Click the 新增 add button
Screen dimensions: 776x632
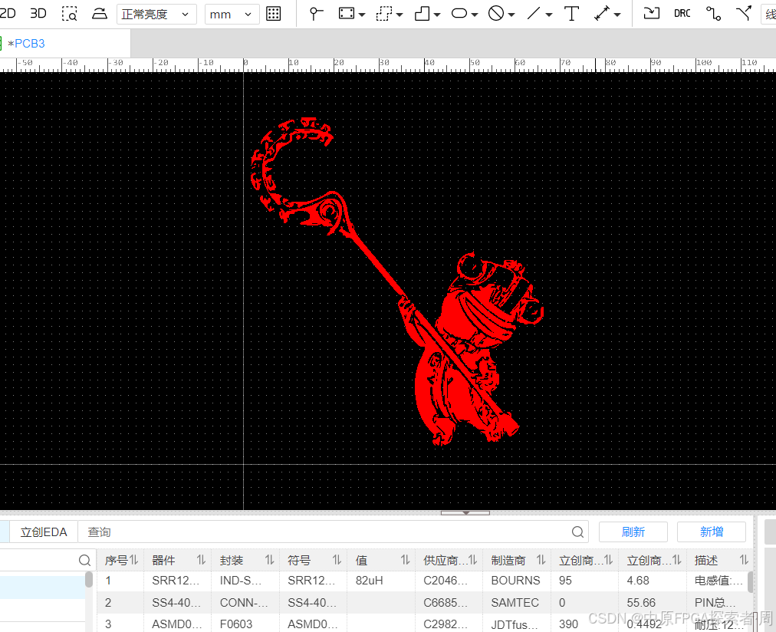(711, 532)
